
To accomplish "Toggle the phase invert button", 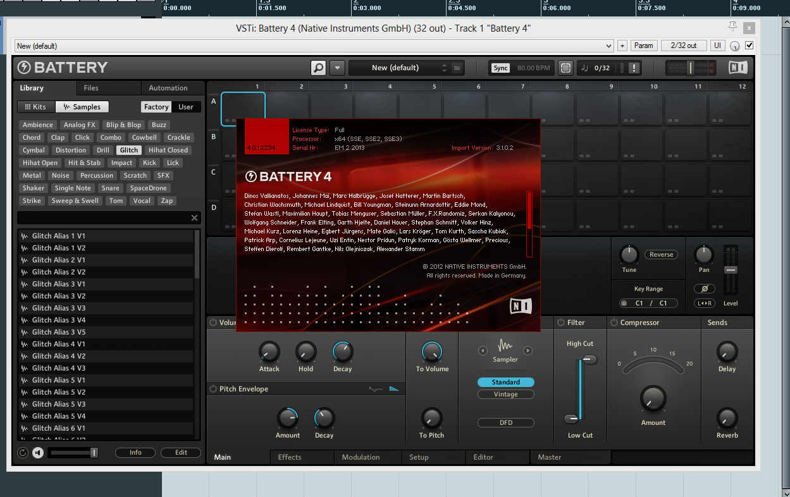I will tap(704, 288).
